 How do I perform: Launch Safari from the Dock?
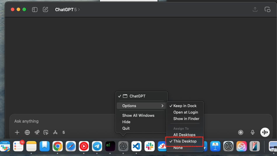click(71, 146)
